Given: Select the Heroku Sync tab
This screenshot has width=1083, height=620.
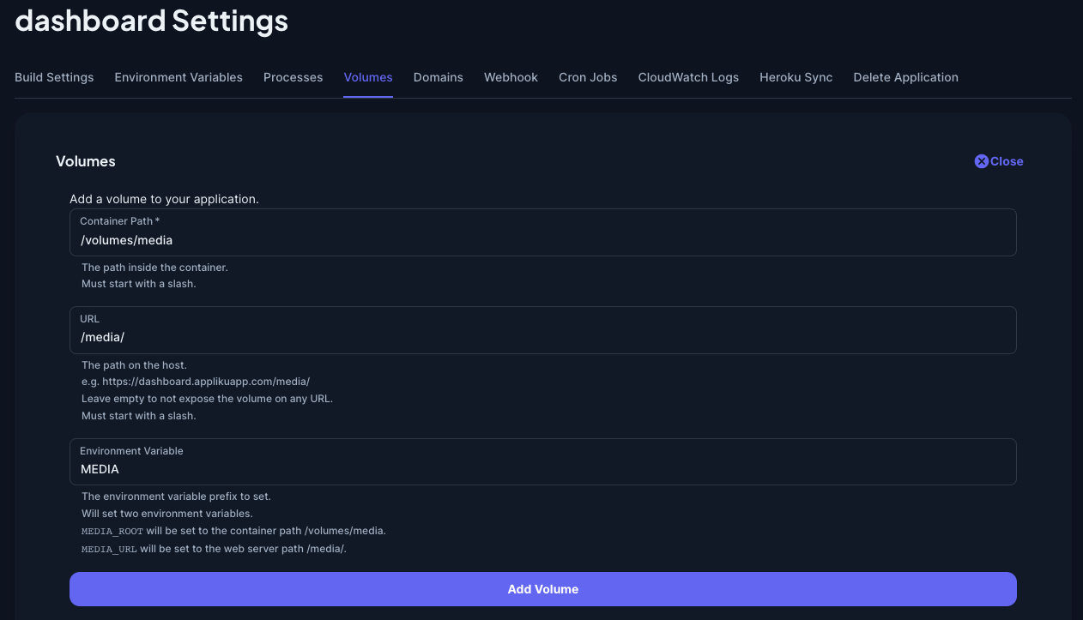Looking at the screenshot, I should pos(796,77).
